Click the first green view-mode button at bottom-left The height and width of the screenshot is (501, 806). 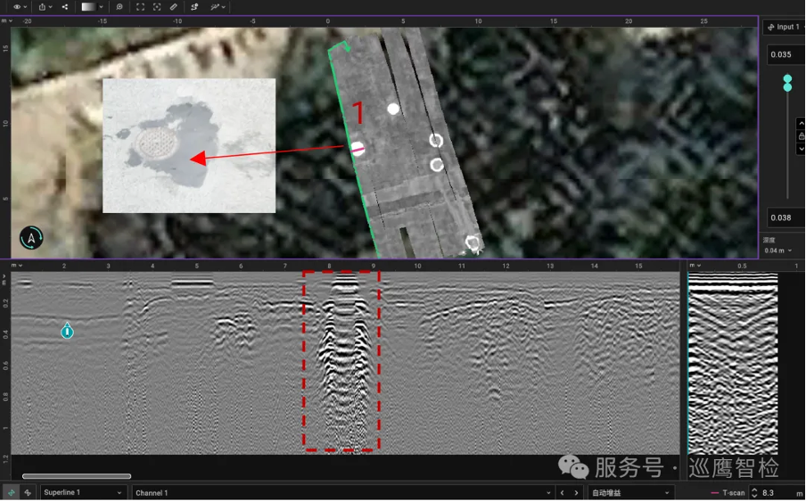coord(12,492)
